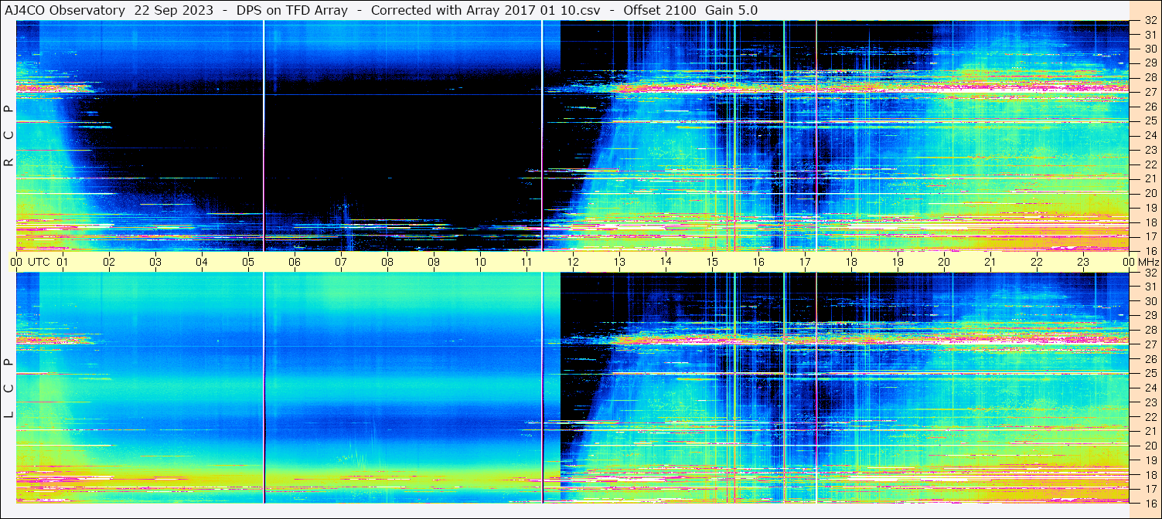Click 16 MHz label at bottom of LCP scale

1150,503
